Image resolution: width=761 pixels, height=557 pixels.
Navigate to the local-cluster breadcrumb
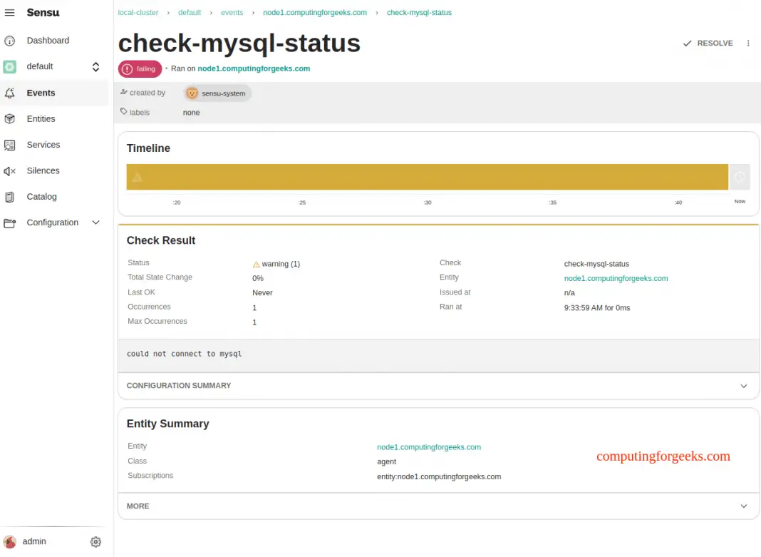[138, 12]
